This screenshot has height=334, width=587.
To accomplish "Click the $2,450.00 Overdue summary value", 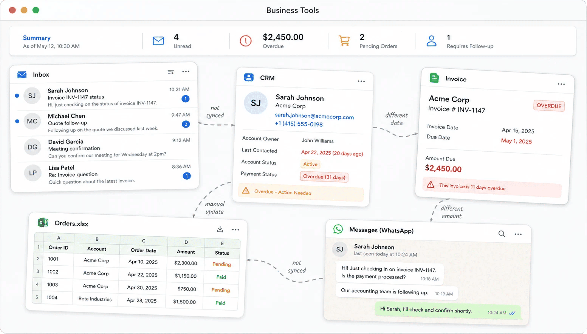I will [283, 37].
